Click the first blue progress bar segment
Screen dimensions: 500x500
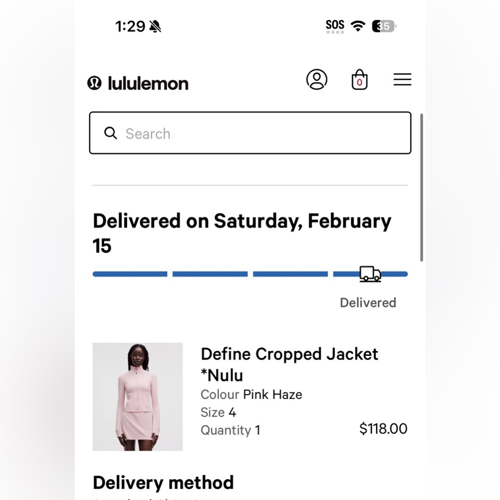click(x=130, y=274)
